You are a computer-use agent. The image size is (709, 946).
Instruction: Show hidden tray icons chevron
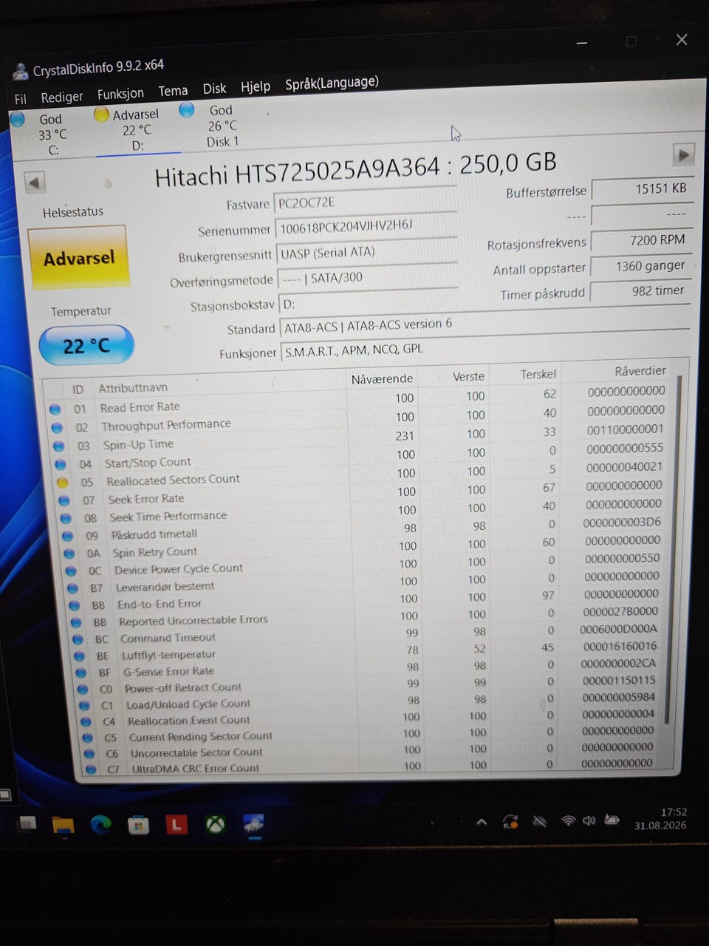tap(482, 822)
